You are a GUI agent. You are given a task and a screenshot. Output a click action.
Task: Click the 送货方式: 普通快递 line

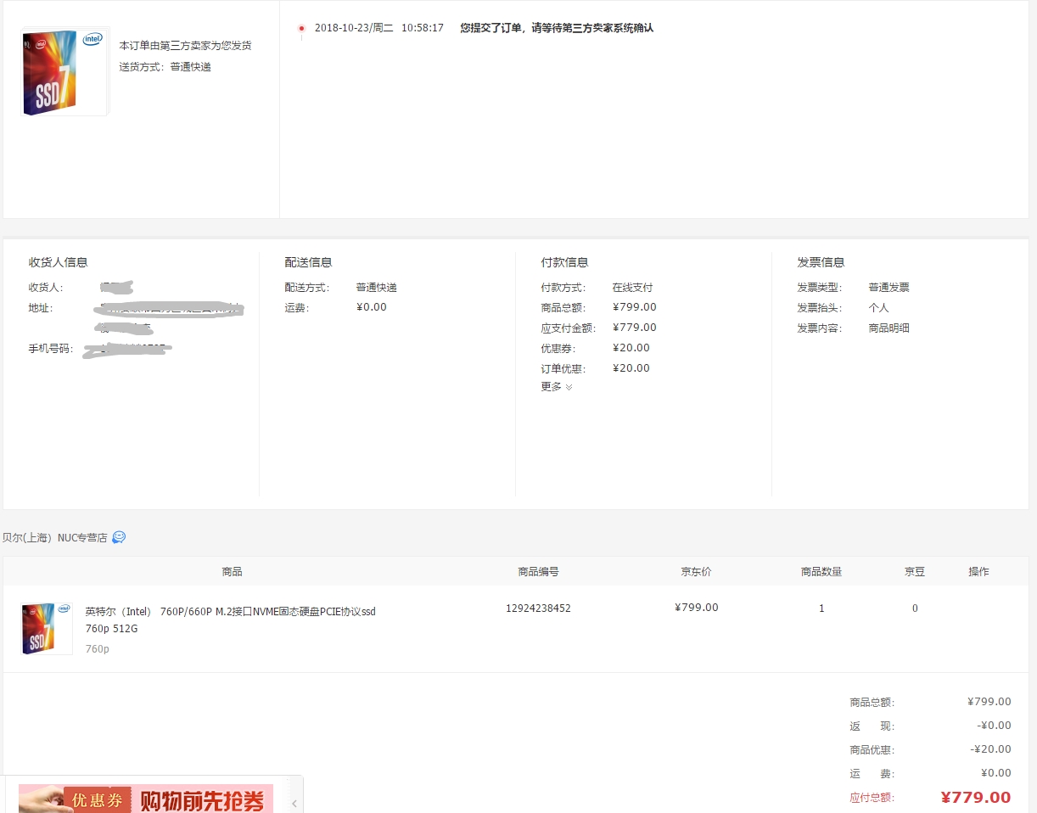165,67
